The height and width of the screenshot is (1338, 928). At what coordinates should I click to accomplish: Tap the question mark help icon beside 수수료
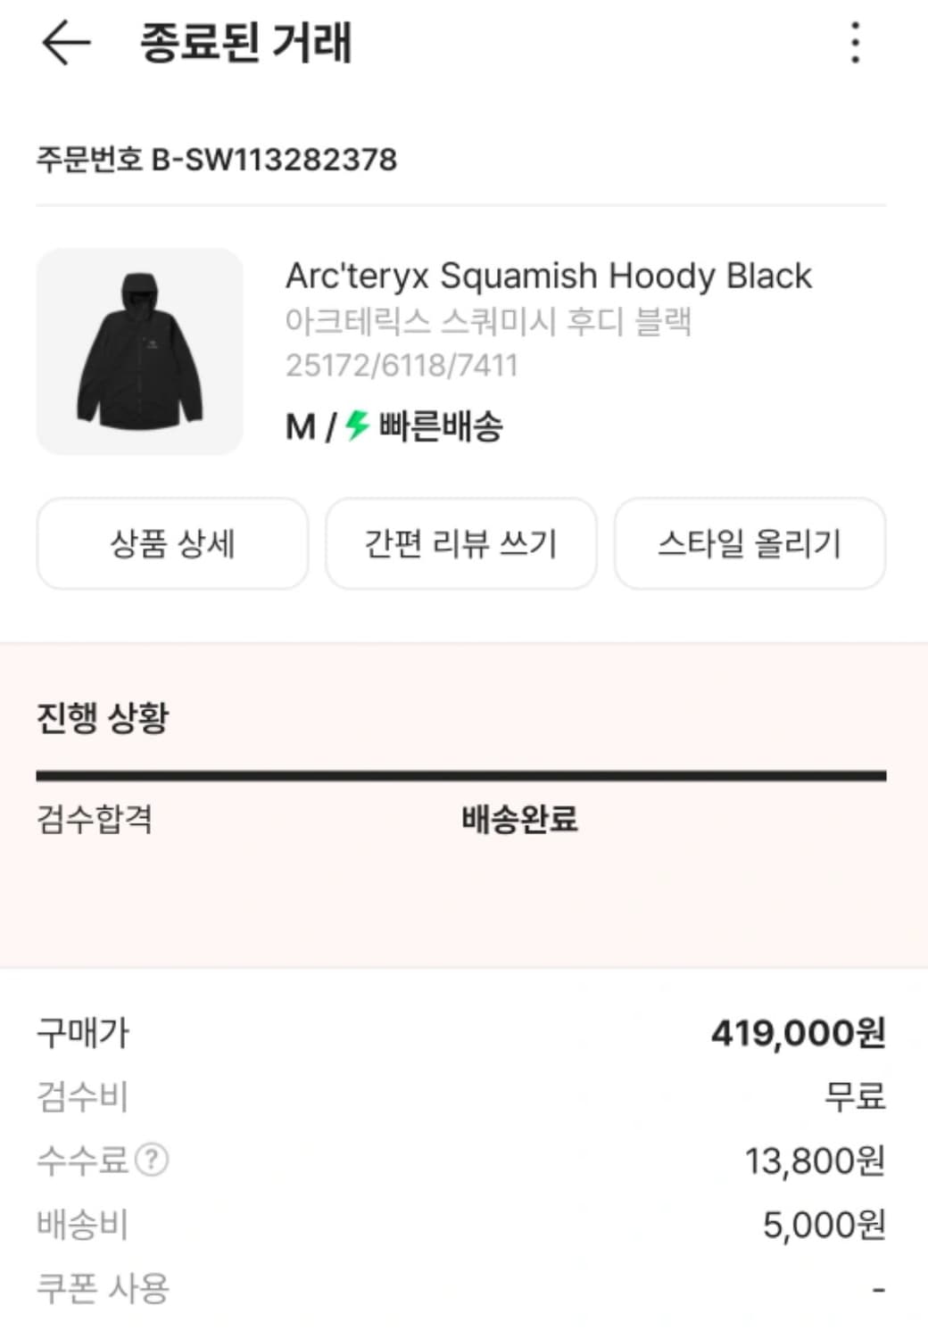point(152,1160)
